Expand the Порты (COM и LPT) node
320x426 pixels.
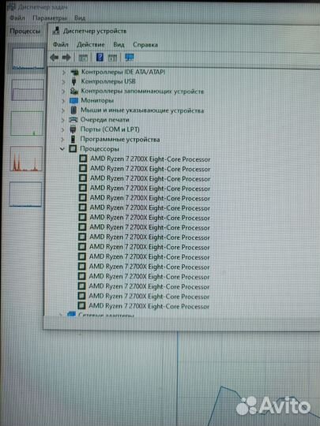(62, 129)
